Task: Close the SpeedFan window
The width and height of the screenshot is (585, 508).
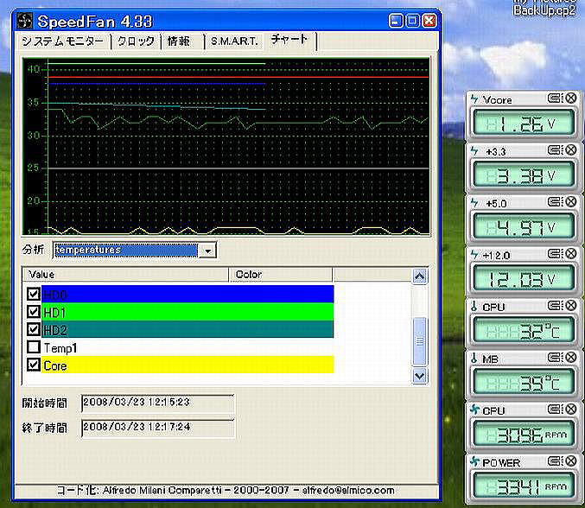Action: click(x=429, y=21)
